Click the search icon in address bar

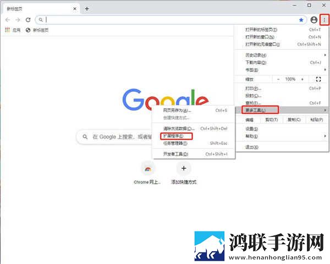41,20
